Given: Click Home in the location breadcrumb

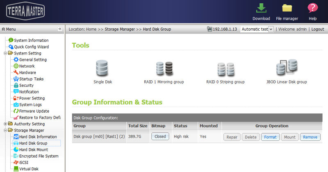Looking at the screenshot, I should (x=91, y=29).
